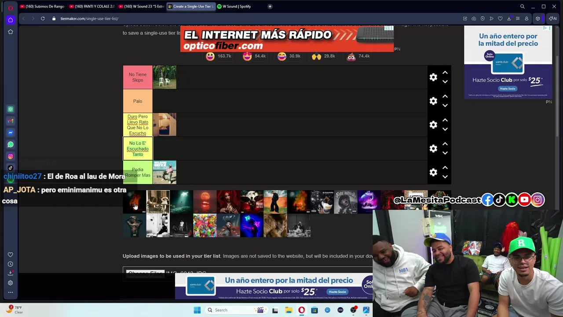The width and height of the screenshot is (563, 317).
Task: Move Duro Pero Llevo Rato row down
Action: point(445,129)
